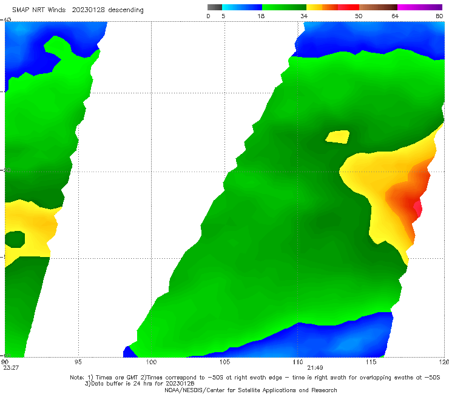Click the dark green hole inside left yellow area
Image resolution: width=449 pixels, height=394 pixels.
click(15, 239)
